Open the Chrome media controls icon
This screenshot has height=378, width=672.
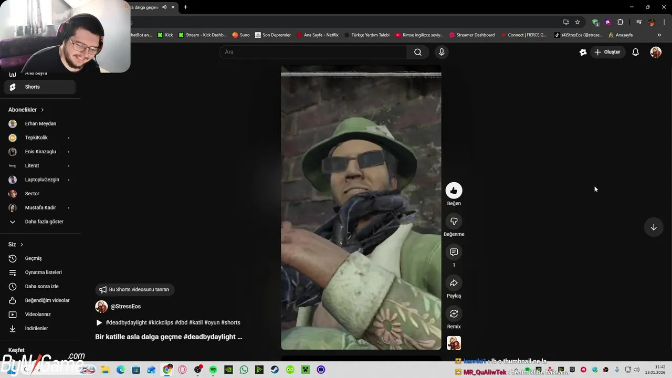point(639,22)
